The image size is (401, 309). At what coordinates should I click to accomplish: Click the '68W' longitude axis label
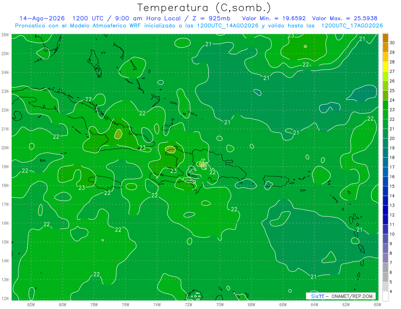click(x=252, y=304)
